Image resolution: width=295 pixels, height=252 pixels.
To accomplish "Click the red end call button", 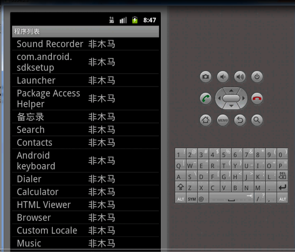I will [257, 98].
